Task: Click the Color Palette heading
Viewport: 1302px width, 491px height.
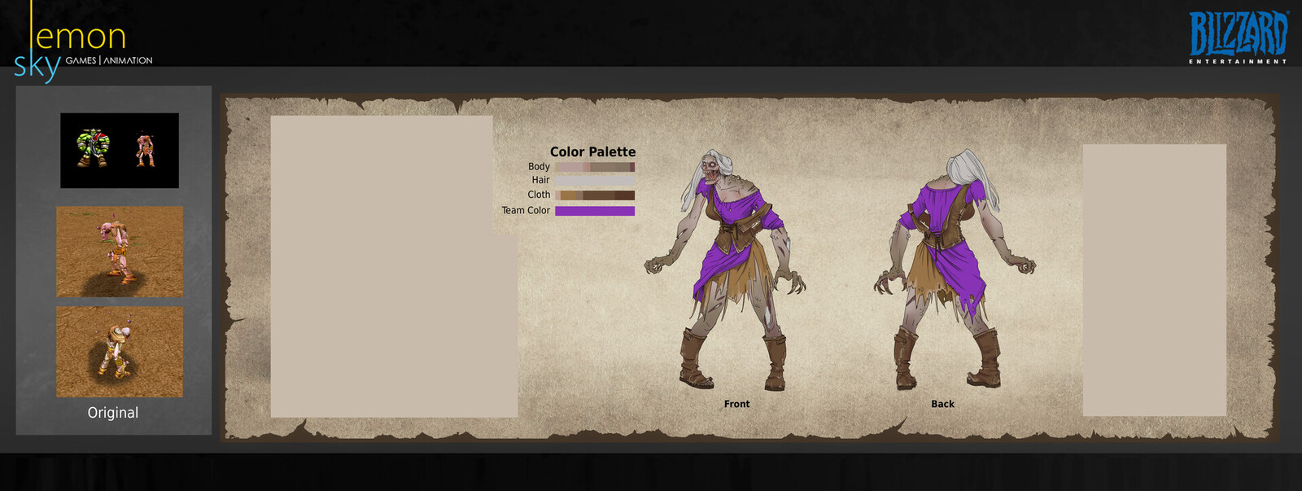Action: [x=592, y=151]
